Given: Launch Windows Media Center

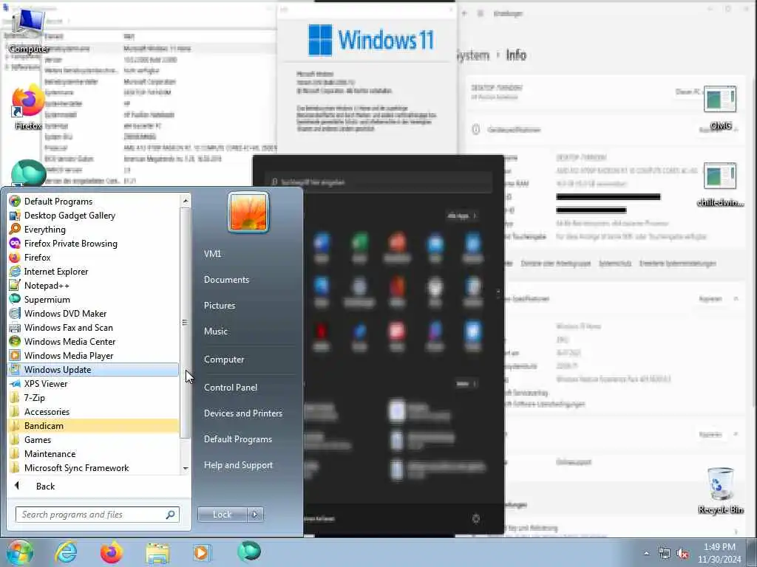Looking at the screenshot, I should 93,341.
